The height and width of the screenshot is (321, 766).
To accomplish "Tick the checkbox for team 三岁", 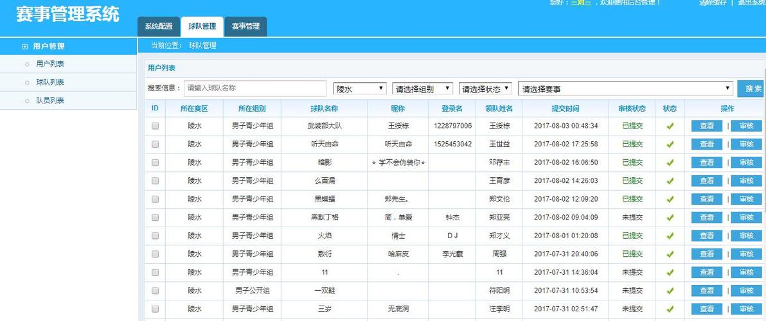I will pyautogui.click(x=155, y=309).
